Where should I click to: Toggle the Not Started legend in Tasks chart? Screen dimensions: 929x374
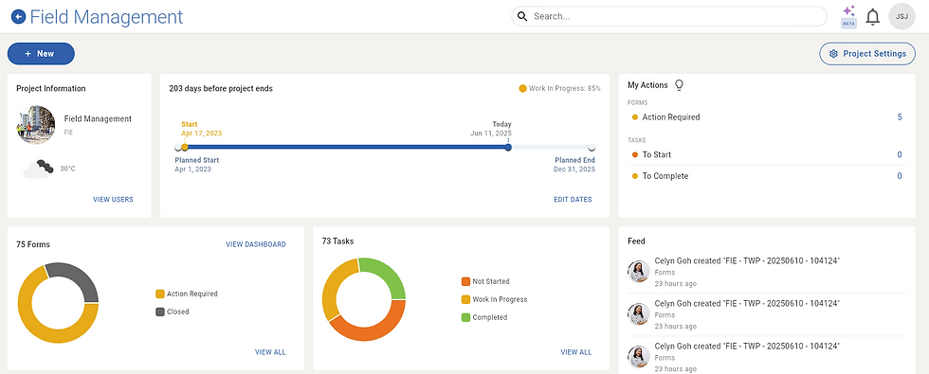[485, 282]
